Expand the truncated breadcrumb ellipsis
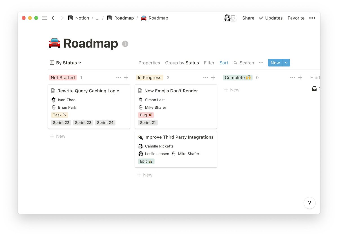The height and width of the screenshot is (237, 338). click(98, 18)
